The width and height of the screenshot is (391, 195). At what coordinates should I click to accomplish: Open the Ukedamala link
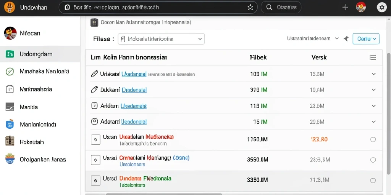pyautogui.click(x=134, y=106)
